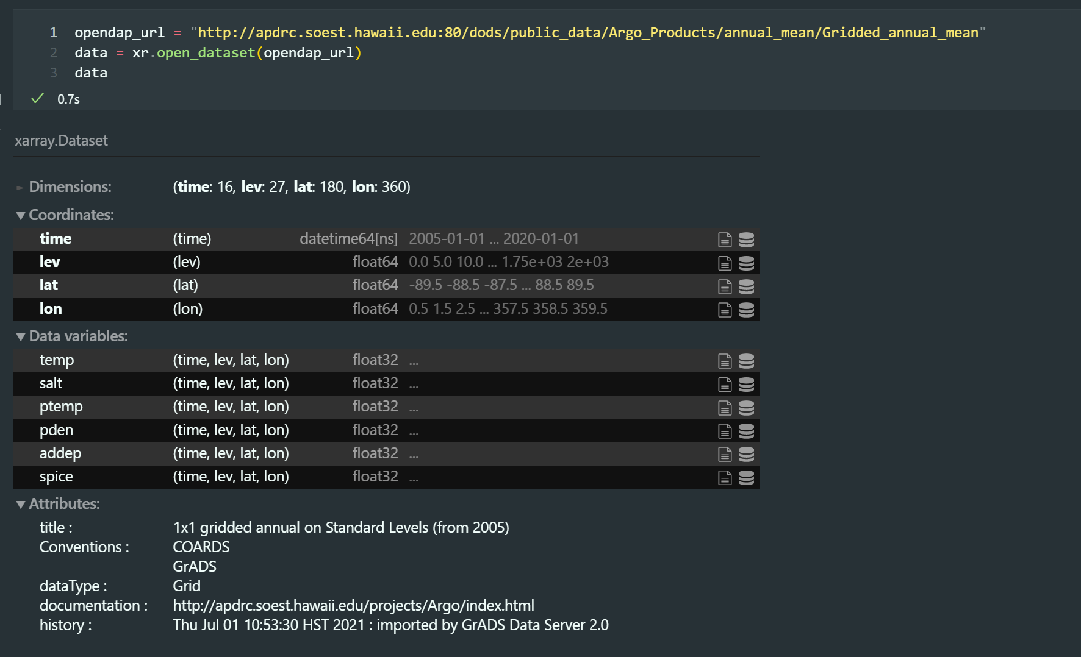Show attributes icon for addep variable
The height and width of the screenshot is (657, 1081).
[x=725, y=454]
